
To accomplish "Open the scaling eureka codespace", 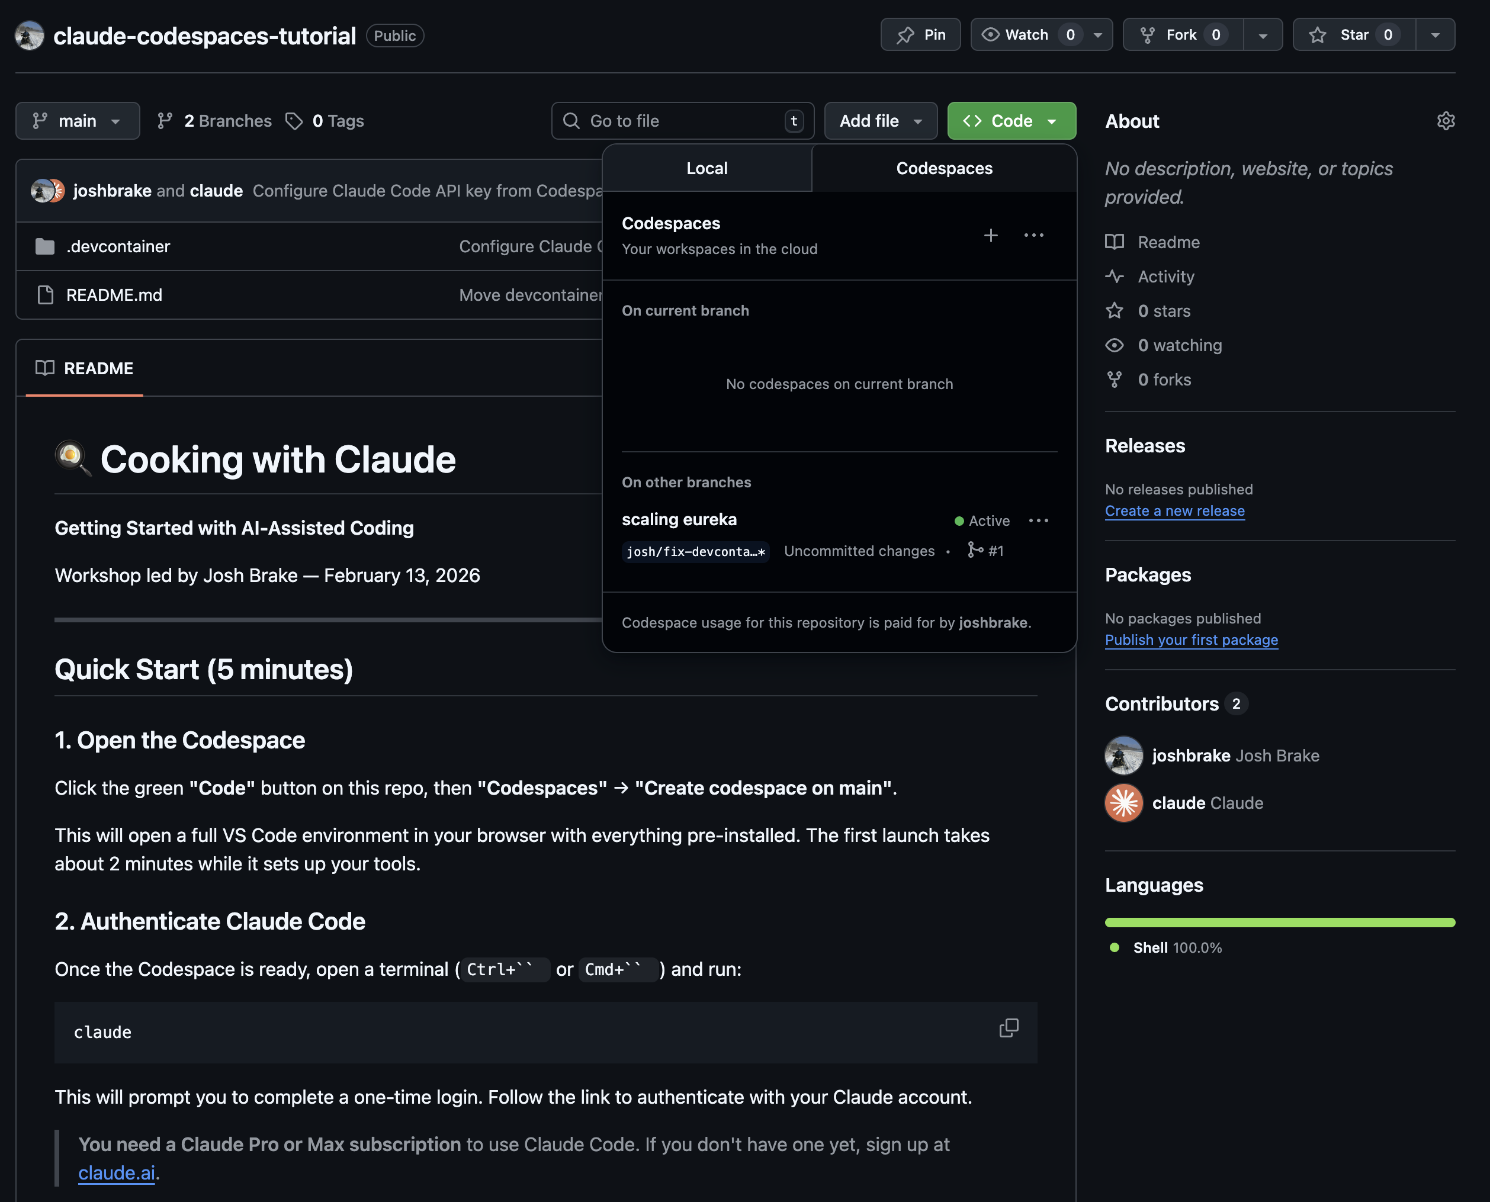I will coord(679,519).
